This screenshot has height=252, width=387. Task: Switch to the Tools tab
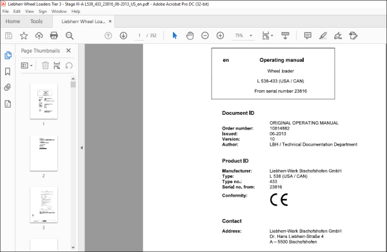(x=37, y=21)
